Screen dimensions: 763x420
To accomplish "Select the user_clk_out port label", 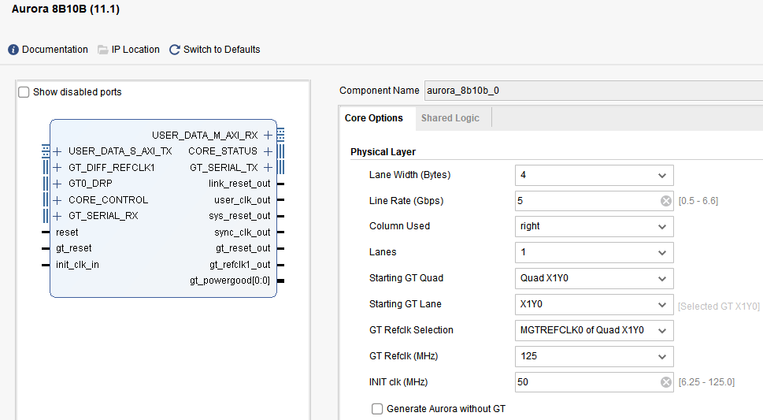I will tap(243, 200).
